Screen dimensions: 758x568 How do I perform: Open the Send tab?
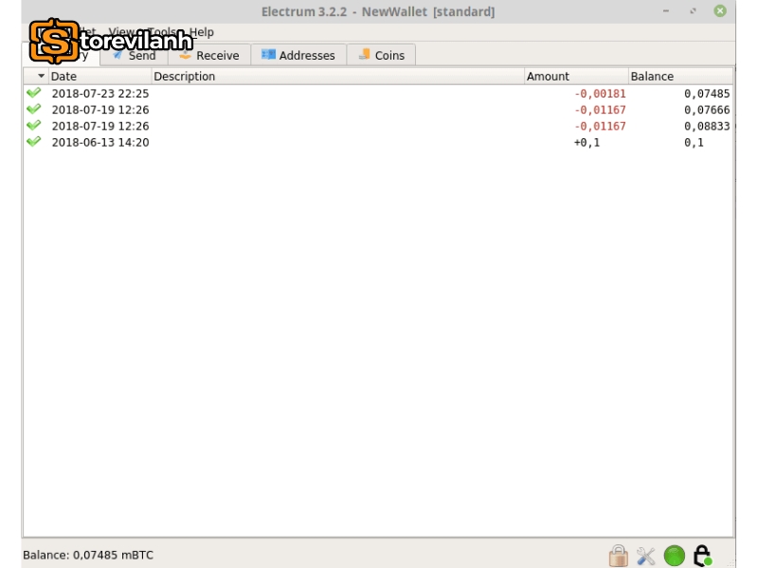[x=134, y=56]
